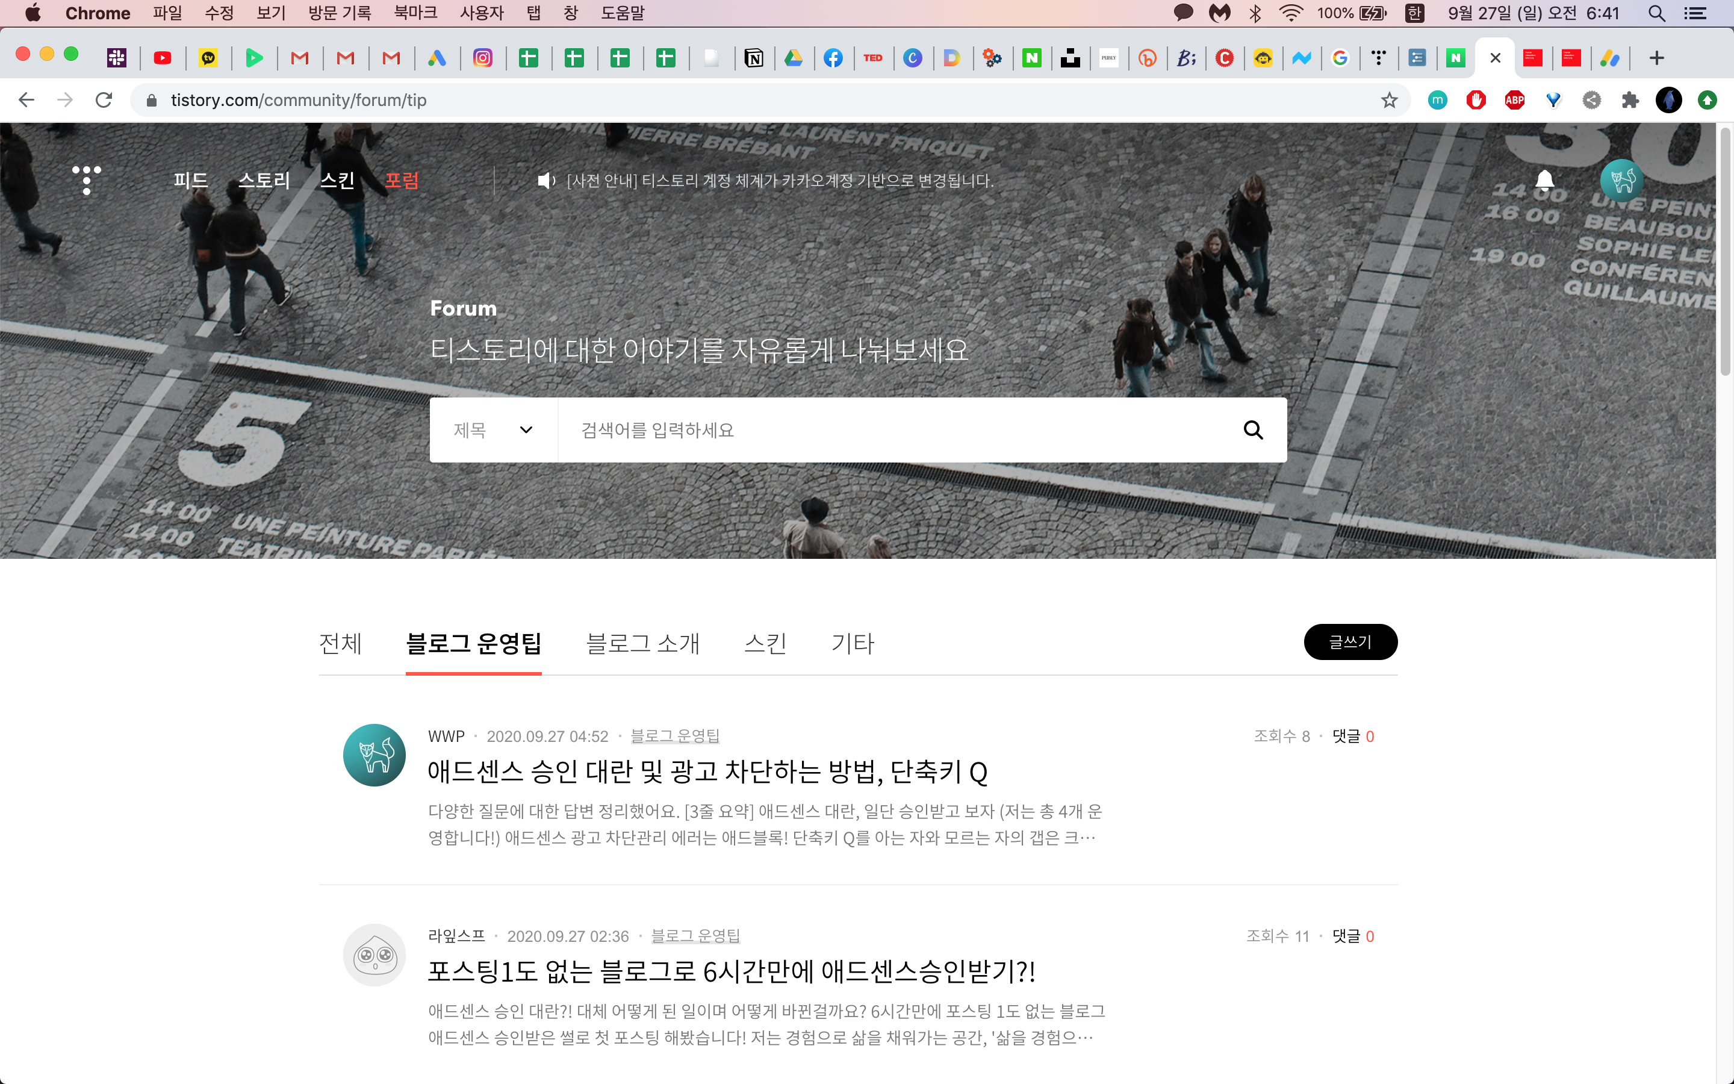Open post 애드센스 승인 대란 및 광고 차단하는 방법
Screen dimensions: 1734x1084
[x=707, y=772]
